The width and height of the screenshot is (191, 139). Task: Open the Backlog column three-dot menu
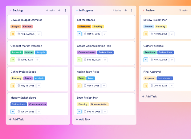click(65, 10)
